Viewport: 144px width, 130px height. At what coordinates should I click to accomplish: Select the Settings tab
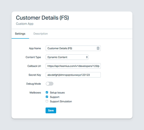click(x=20, y=34)
